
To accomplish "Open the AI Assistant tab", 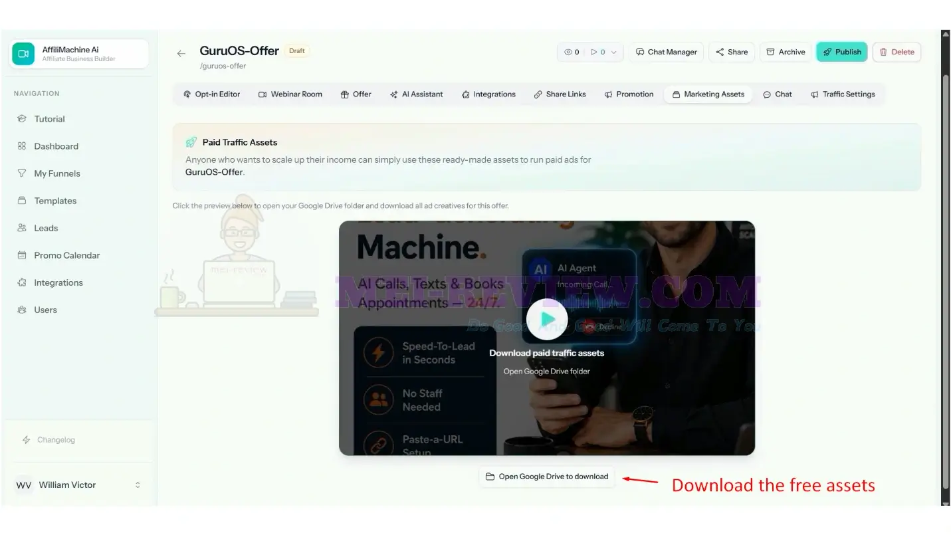I will [x=416, y=94].
